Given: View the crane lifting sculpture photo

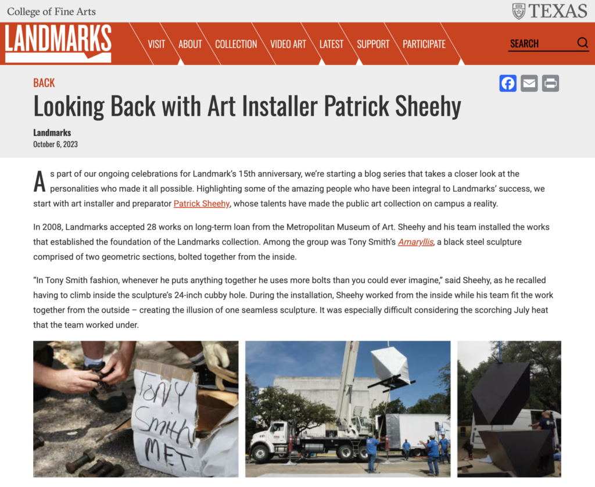Looking at the screenshot, I should [347, 409].
